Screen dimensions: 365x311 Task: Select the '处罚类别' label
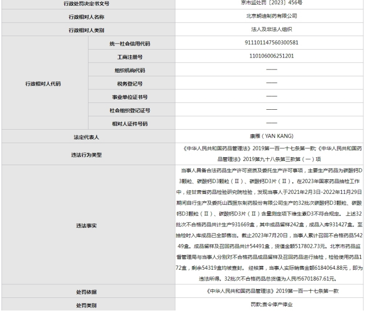[86, 305]
